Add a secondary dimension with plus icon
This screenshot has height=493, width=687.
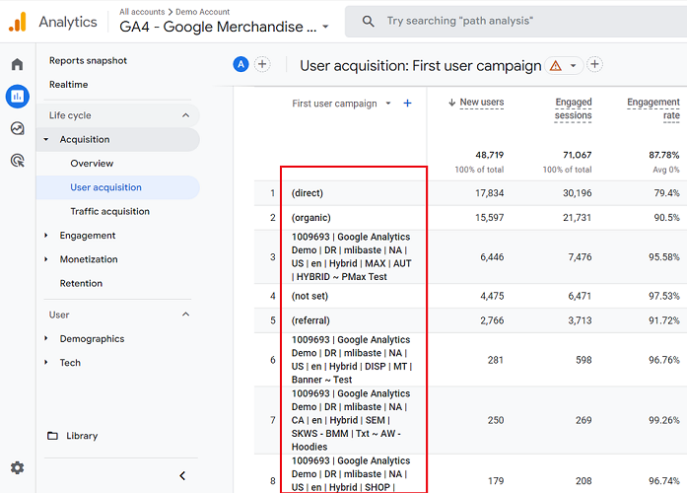[x=408, y=104]
